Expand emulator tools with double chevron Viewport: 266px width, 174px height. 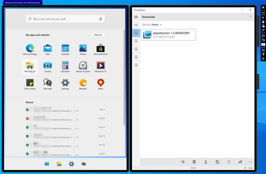click(x=263, y=59)
